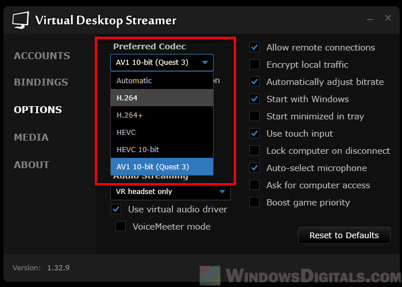Choose Automatic in the codec list
The width and height of the screenshot is (402, 287).
(162, 81)
